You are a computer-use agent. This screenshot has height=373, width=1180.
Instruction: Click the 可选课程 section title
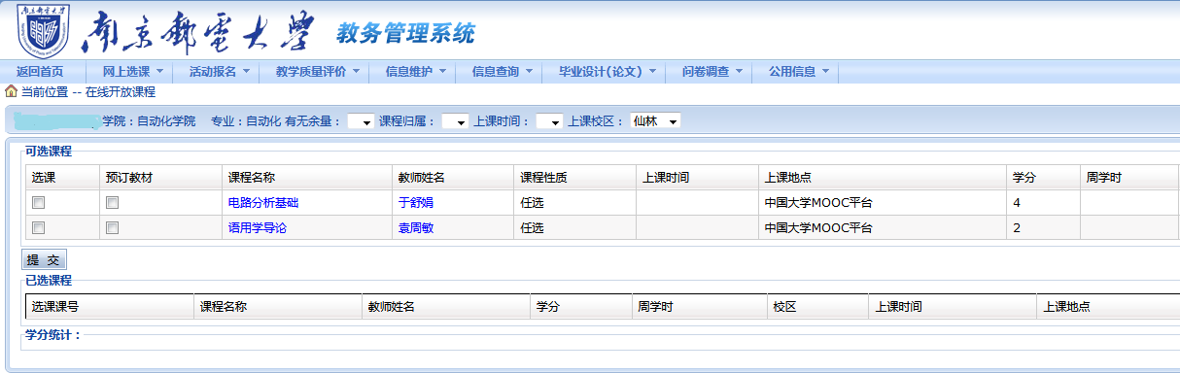(x=49, y=151)
